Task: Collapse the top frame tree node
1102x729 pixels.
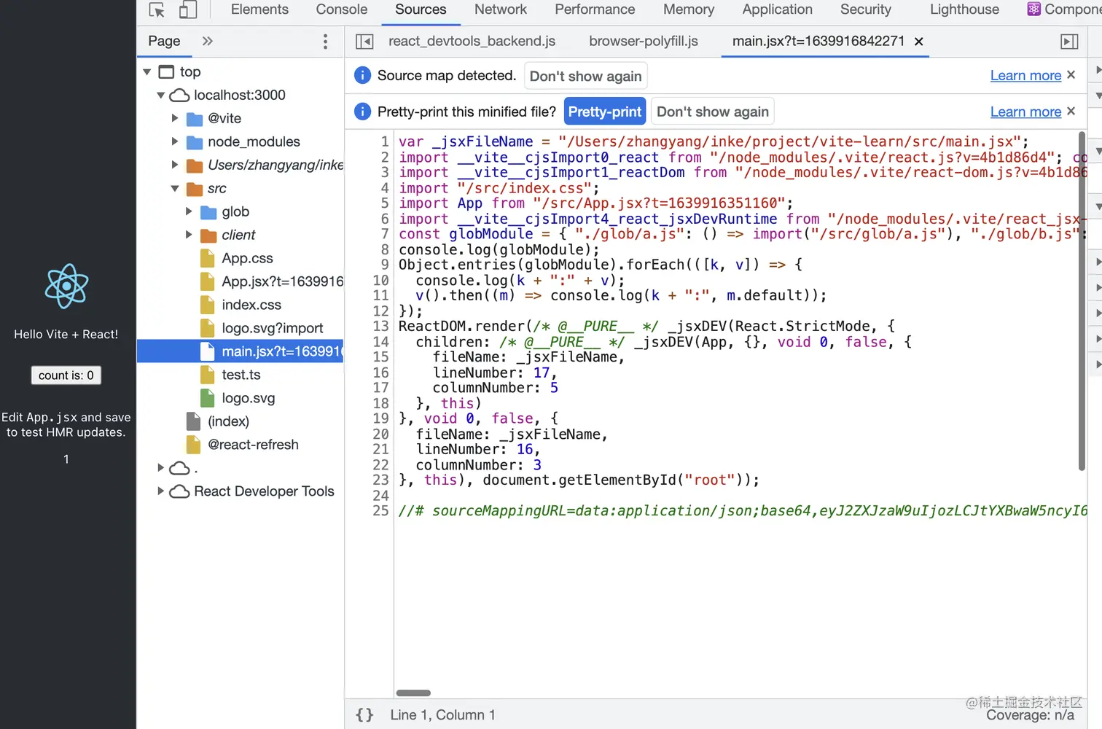Action: tap(147, 71)
